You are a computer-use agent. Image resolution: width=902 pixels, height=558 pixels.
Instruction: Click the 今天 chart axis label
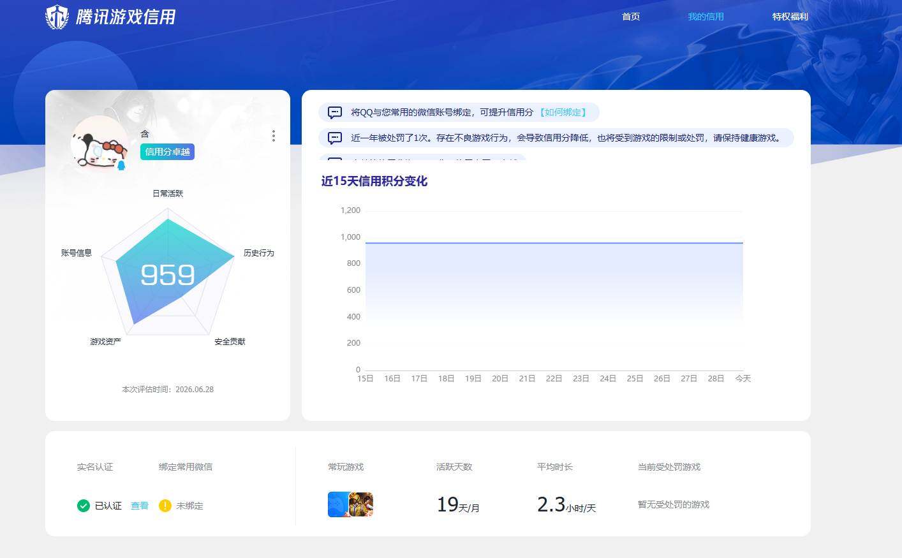pos(743,379)
